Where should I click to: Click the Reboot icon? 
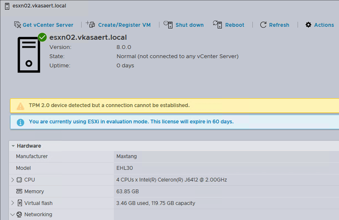217,24
